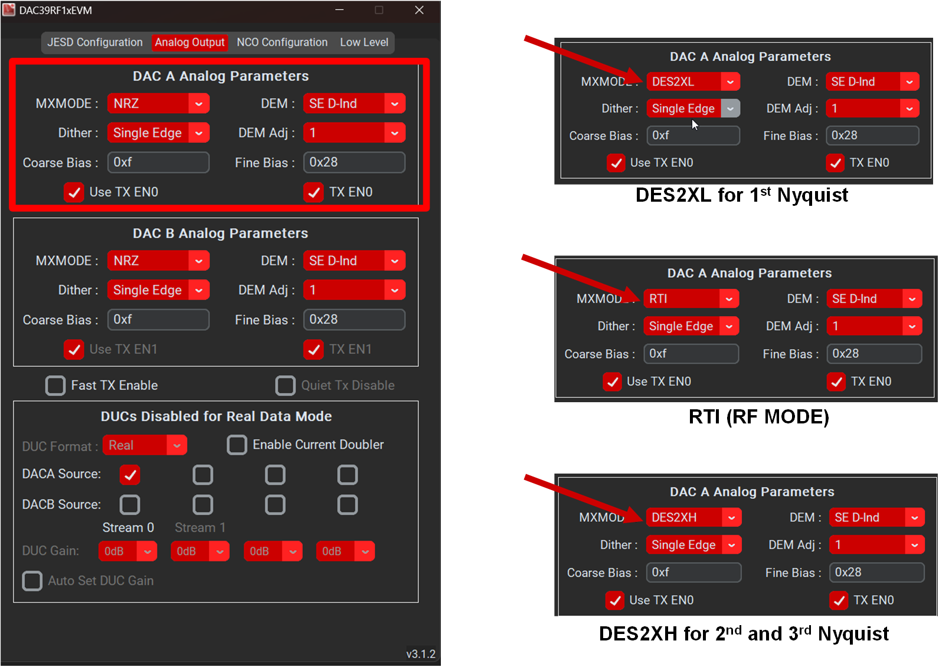939x667 pixels.
Task: Toggle Use TX EN0 in DES2XH panel
Action: tap(614, 600)
